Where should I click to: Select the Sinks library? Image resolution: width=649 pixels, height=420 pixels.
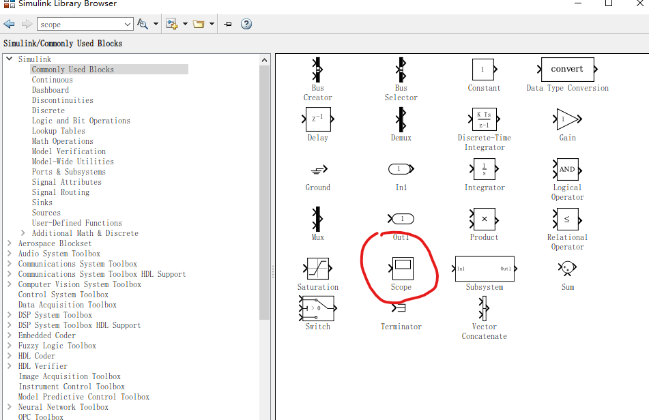(x=42, y=202)
